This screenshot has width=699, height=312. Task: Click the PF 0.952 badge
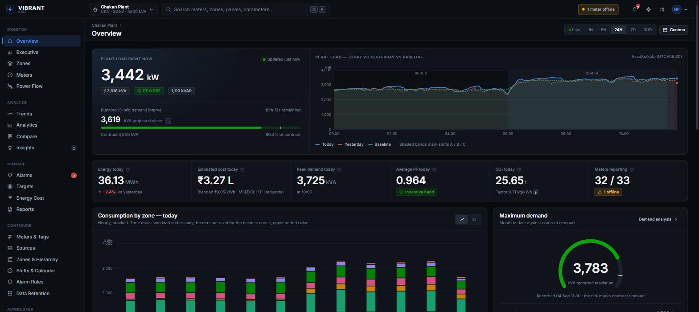click(148, 91)
